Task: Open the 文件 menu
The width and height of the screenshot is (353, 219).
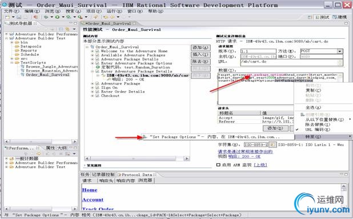Action: click(11, 11)
